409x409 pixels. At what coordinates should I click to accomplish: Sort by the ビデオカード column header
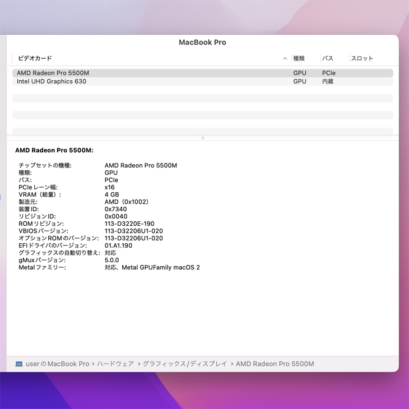tap(35, 58)
